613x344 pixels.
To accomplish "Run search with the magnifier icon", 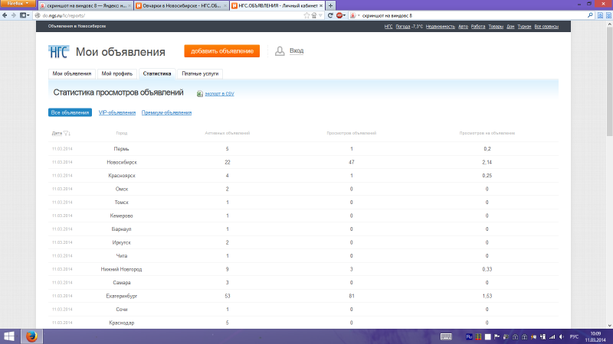I will [x=590, y=15].
